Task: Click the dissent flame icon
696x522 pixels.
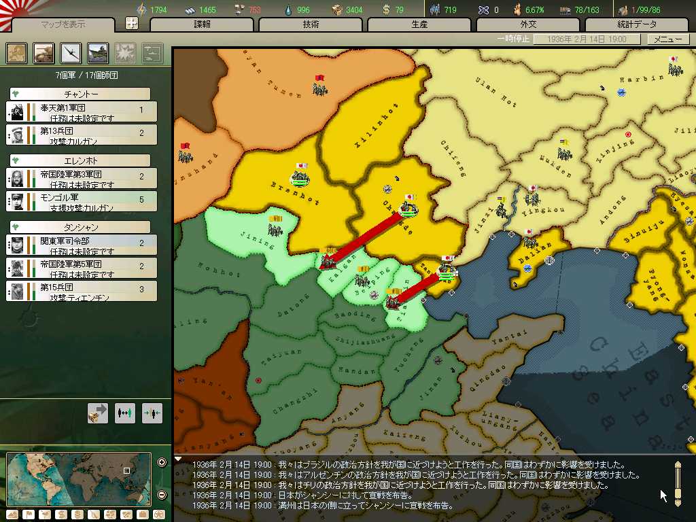Action: [517, 10]
